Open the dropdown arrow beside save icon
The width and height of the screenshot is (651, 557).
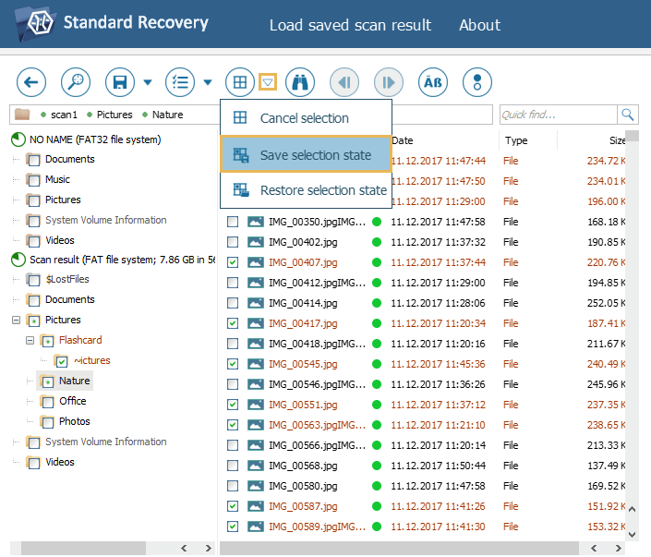[x=148, y=82]
